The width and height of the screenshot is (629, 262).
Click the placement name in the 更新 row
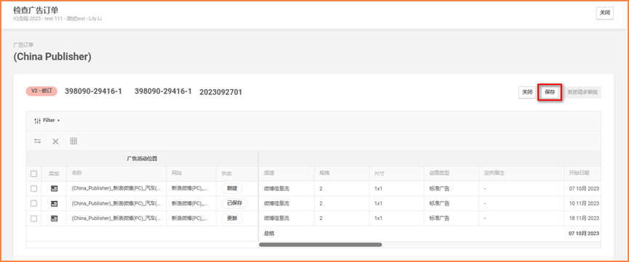(x=116, y=218)
